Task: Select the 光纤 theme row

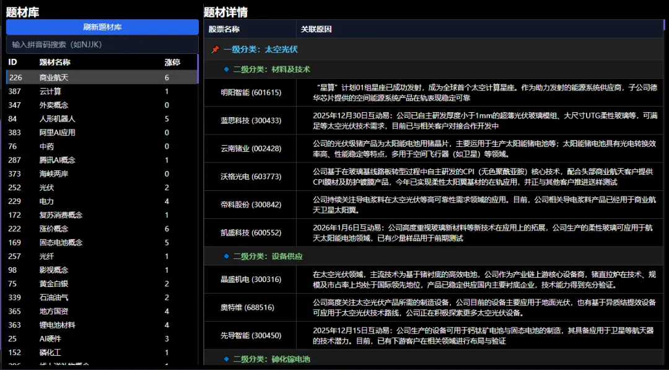Action: (x=102, y=256)
